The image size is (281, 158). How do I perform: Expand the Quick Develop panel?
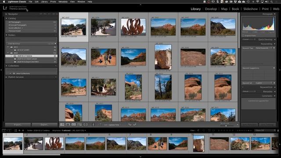(x=275, y=39)
